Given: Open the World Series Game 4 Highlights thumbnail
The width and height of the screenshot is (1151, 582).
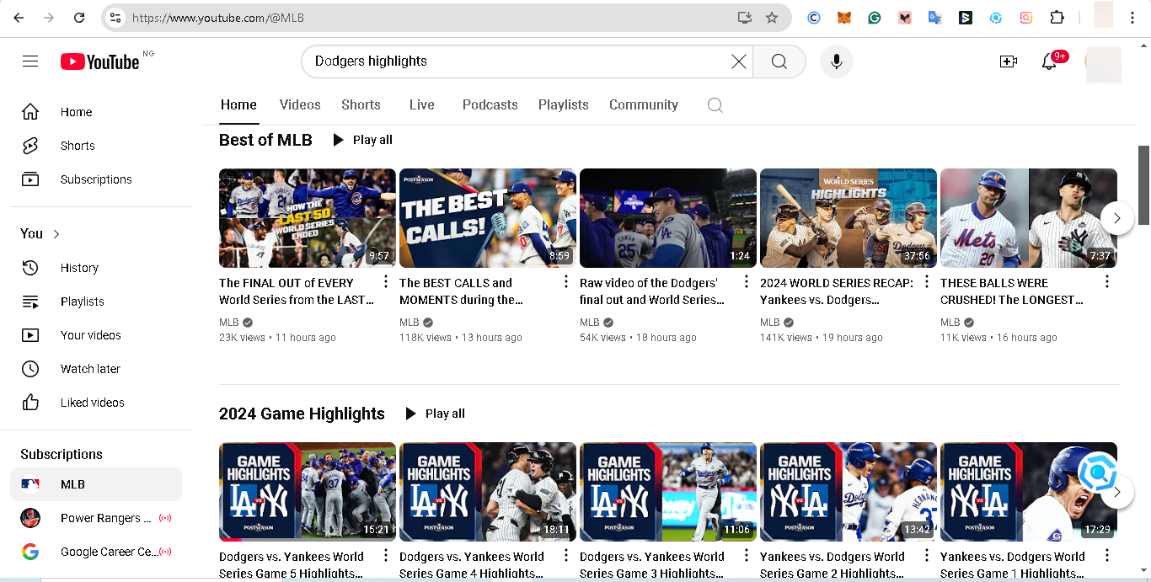Looking at the screenshot, I should point(488,492).
